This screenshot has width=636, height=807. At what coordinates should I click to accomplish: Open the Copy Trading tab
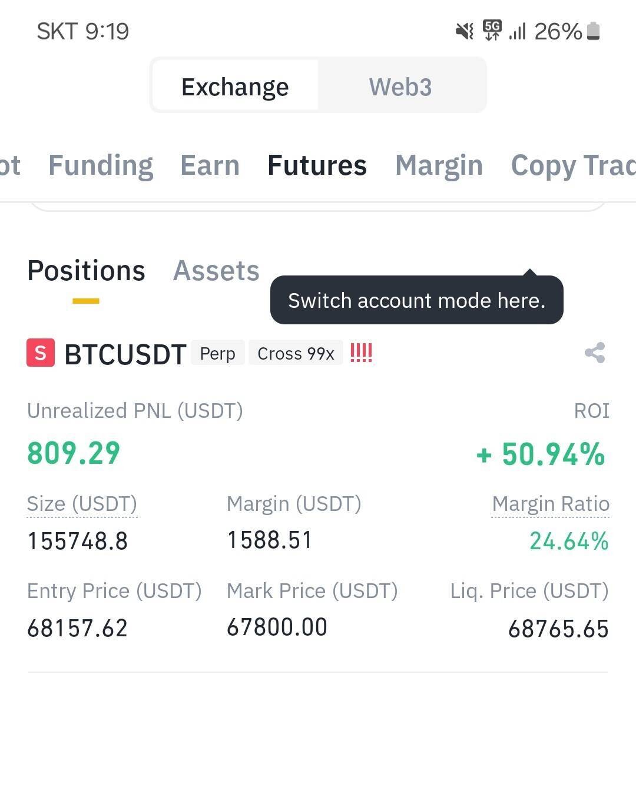pos(572,165)
